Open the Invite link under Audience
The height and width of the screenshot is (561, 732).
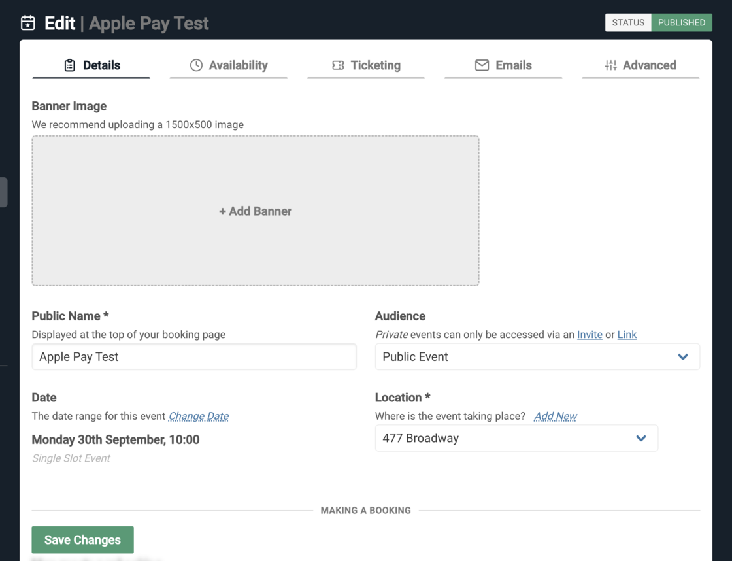(590, 334)
